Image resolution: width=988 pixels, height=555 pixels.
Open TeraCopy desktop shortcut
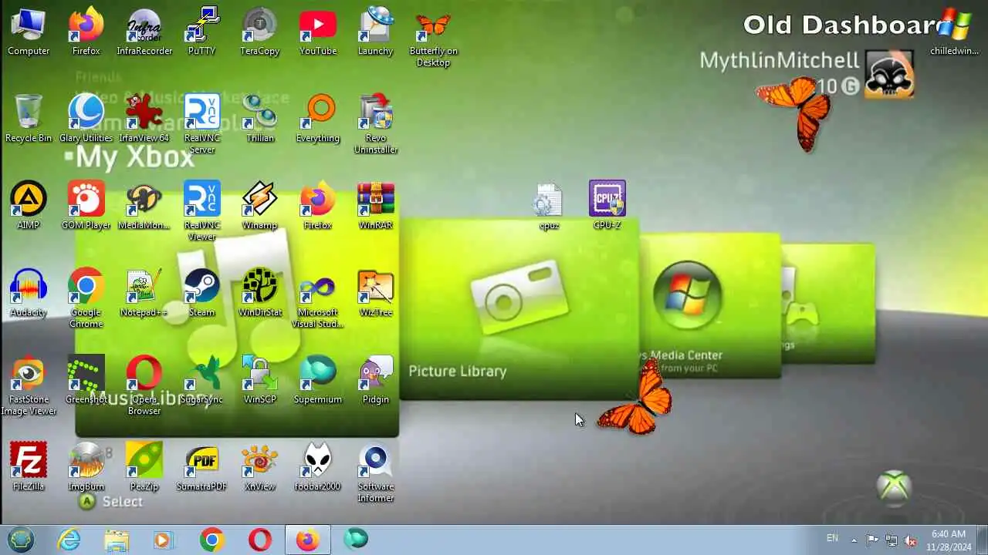coord(259,32)
